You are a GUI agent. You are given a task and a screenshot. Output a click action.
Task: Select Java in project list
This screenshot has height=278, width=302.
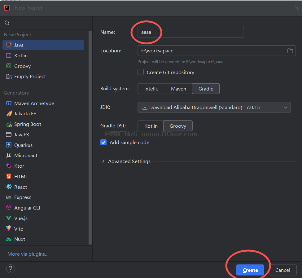(43, 45)
